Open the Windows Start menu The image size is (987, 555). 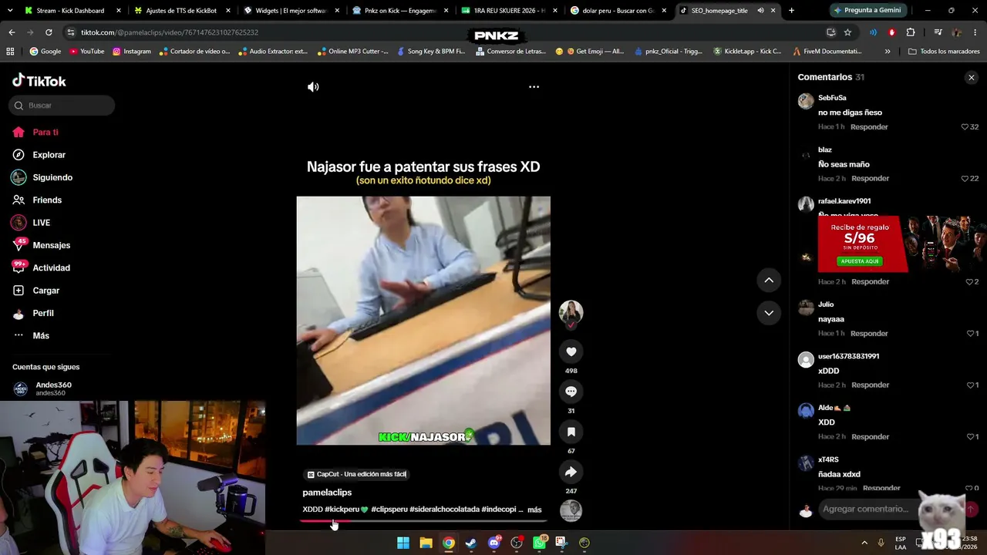tap(403, 543)
